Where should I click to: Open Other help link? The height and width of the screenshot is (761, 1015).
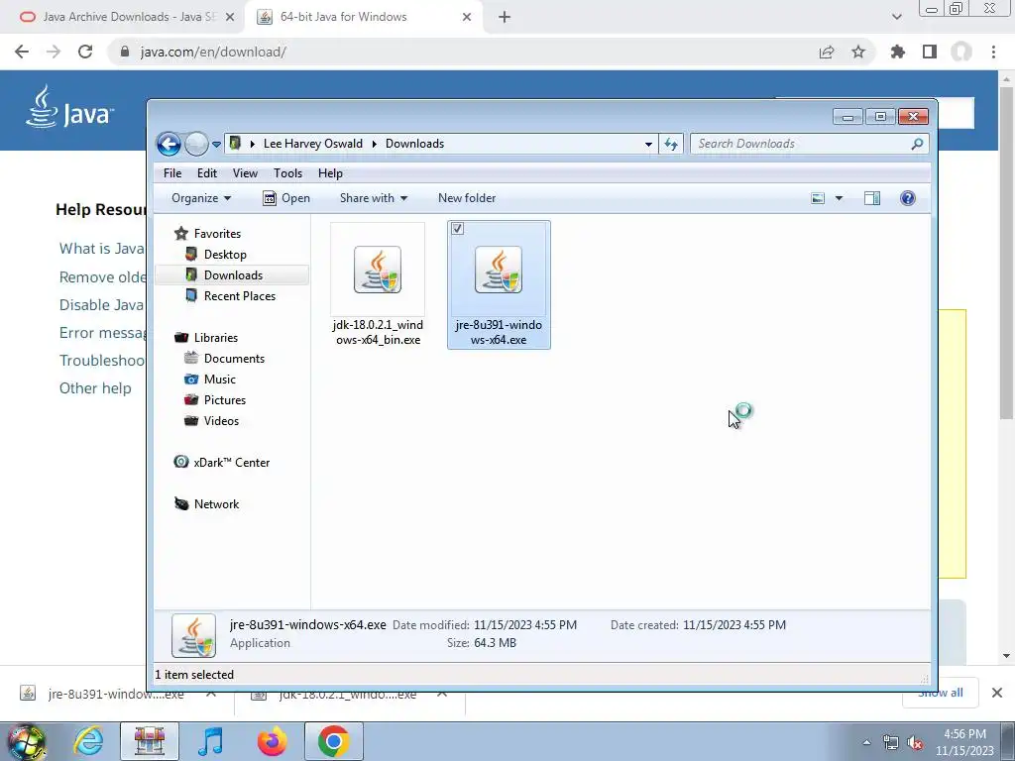click(x=95, y=388)
